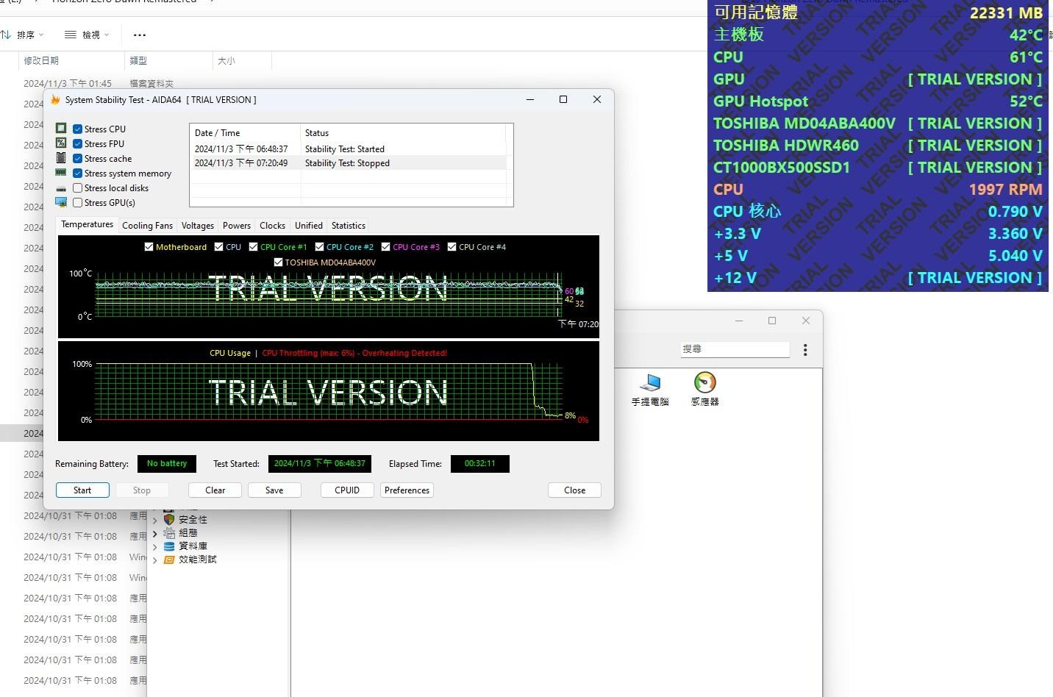1053x697 pixels.
Task: Toggle CPU Core #3 graph checkbox
Action: click(385, 247)
